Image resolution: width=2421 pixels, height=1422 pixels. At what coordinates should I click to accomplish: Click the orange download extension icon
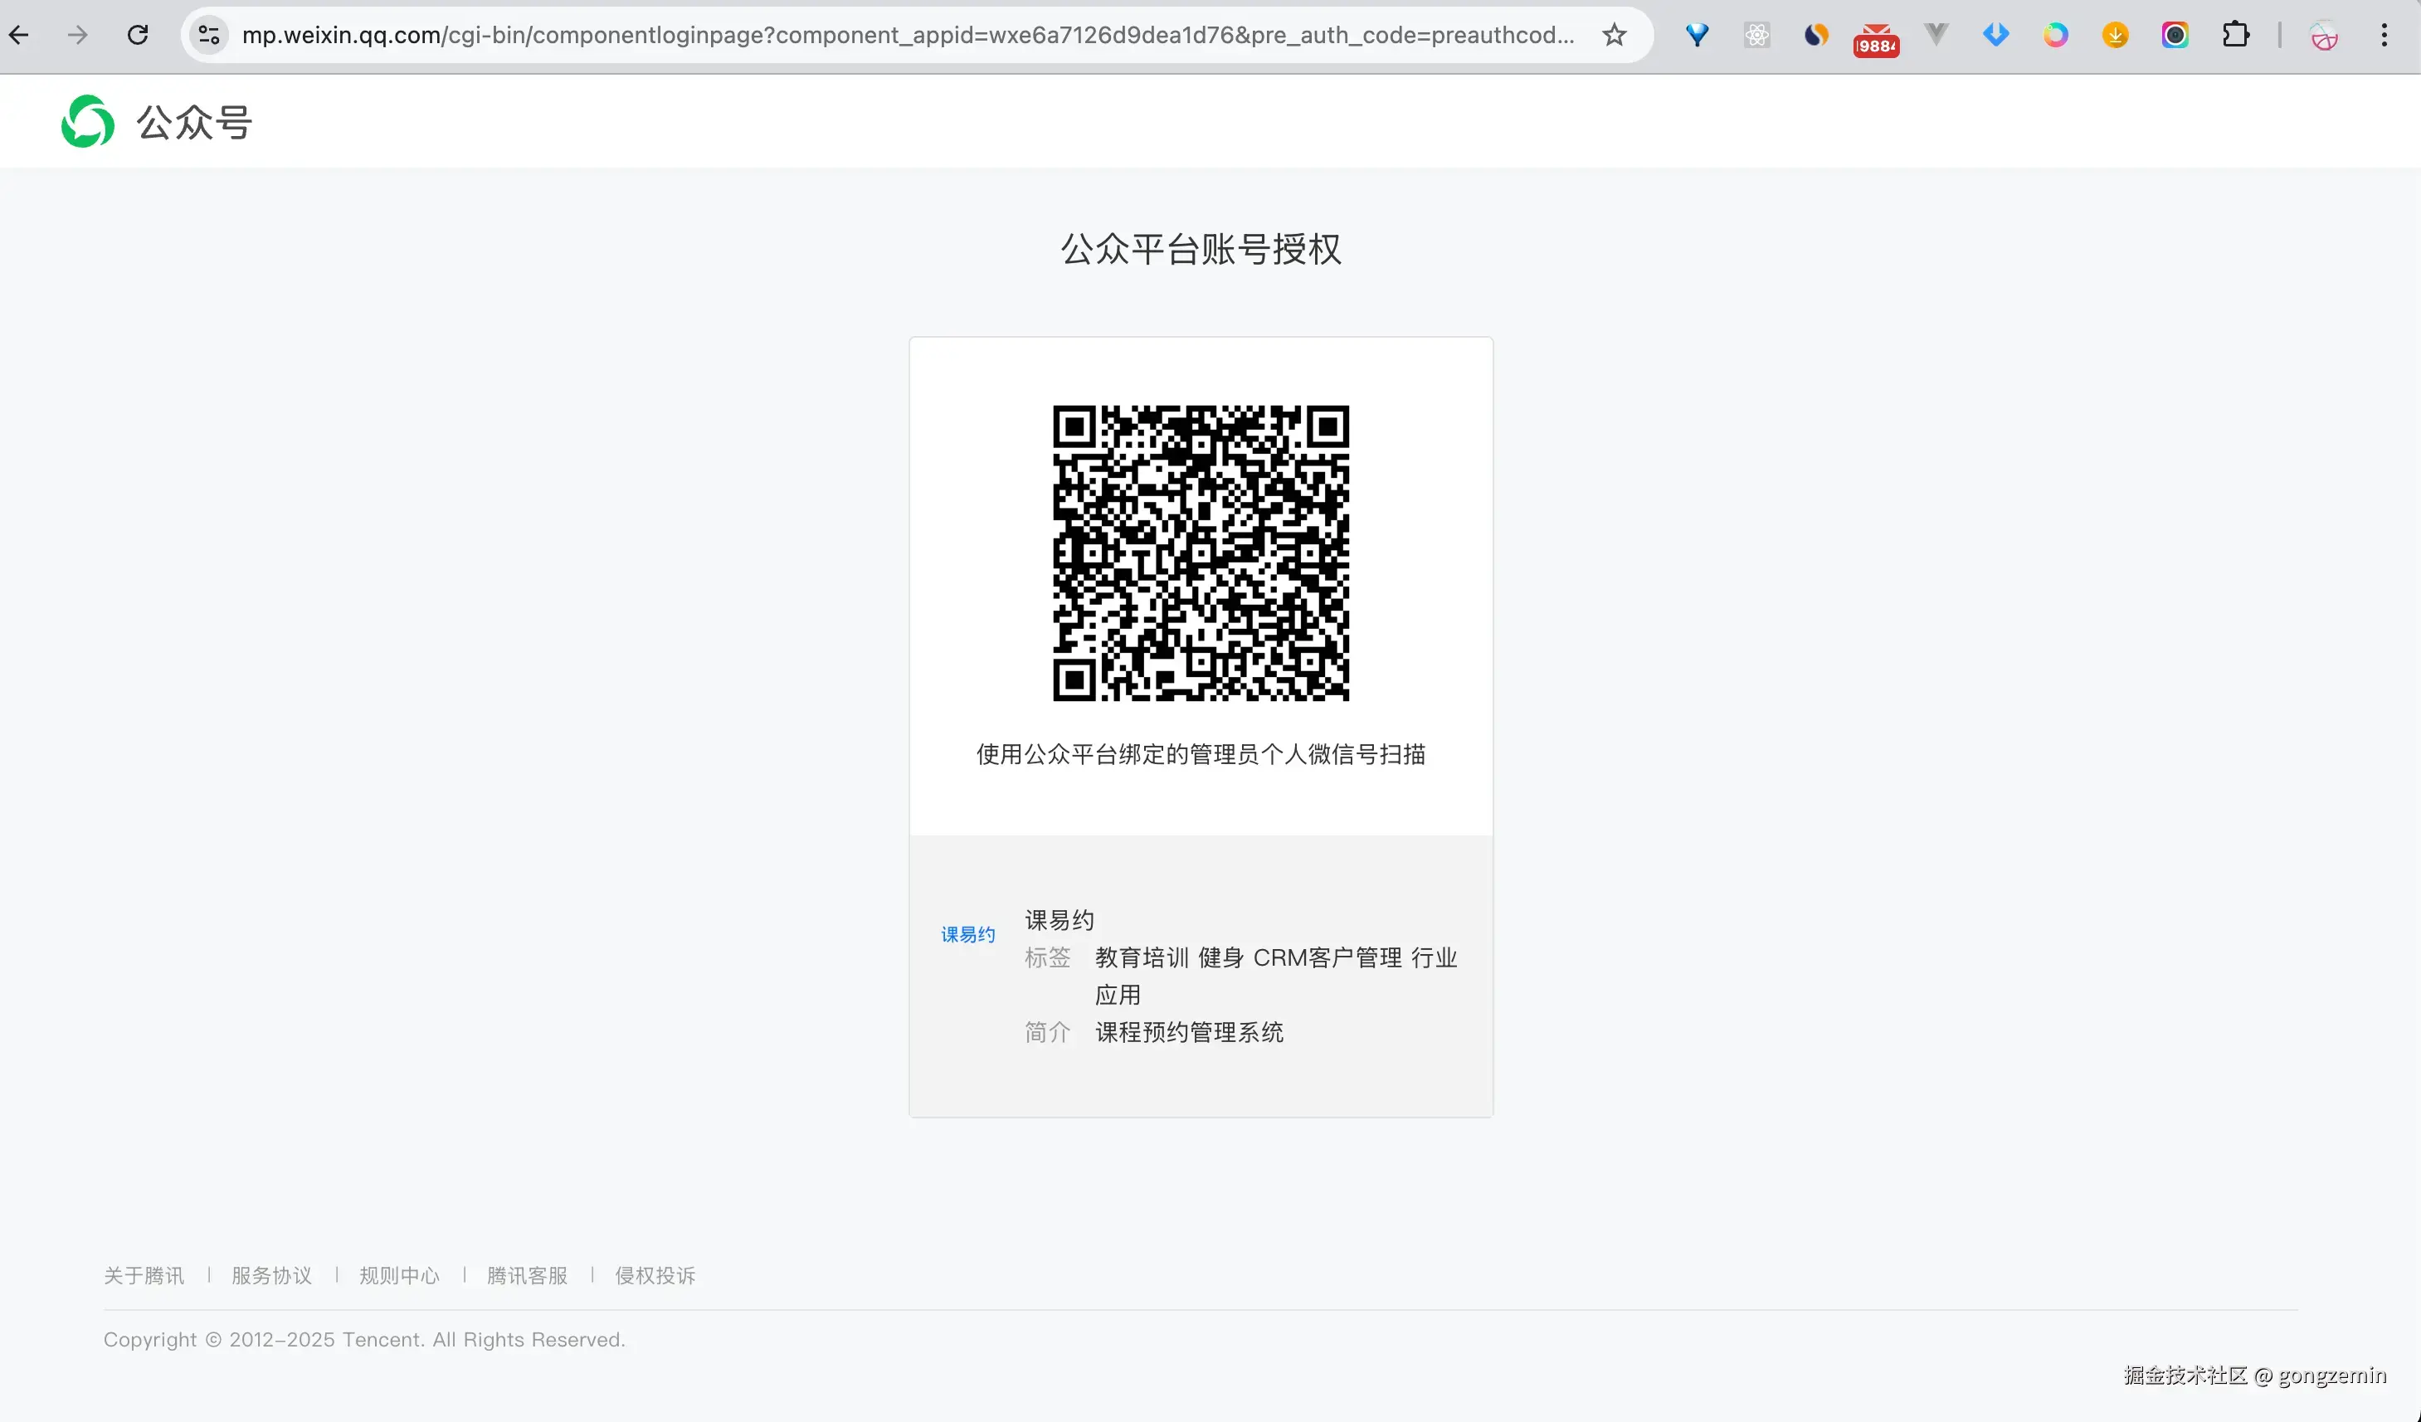click(2115, 36)
